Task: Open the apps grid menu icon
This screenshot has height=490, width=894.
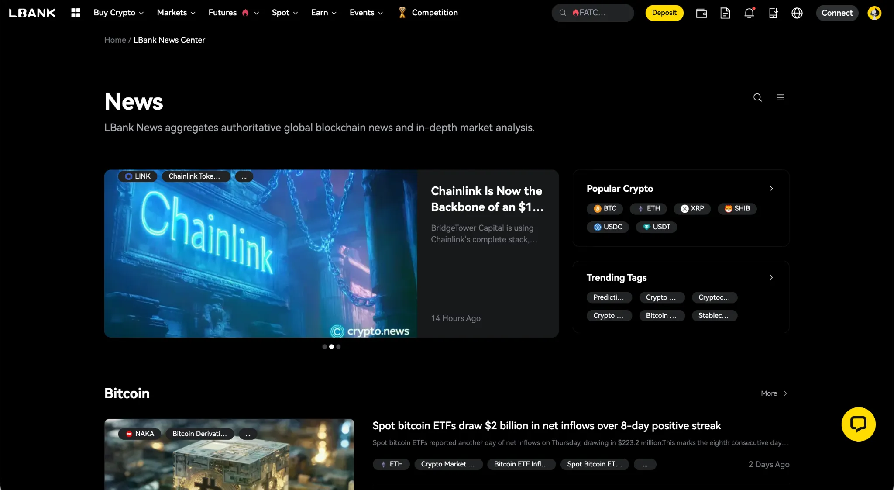Action: click(x=76, y=13)
